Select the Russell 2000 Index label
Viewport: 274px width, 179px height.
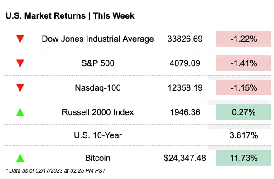coord(98,112)
